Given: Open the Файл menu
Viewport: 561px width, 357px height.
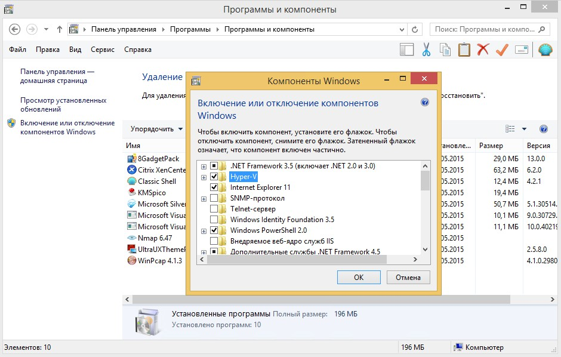Looking at the screenshot, I should (x=18, y=50).
